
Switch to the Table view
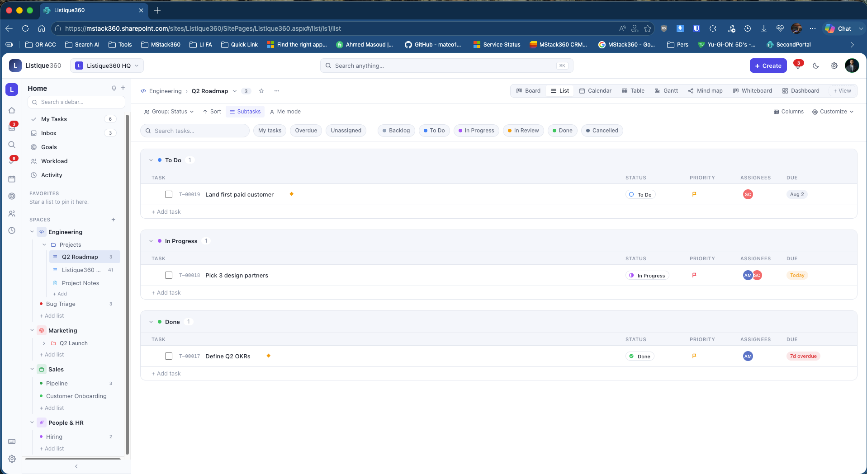click(633, 91)
